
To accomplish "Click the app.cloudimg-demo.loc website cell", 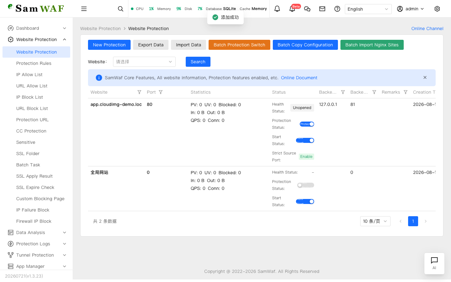I will pos(116,104).
